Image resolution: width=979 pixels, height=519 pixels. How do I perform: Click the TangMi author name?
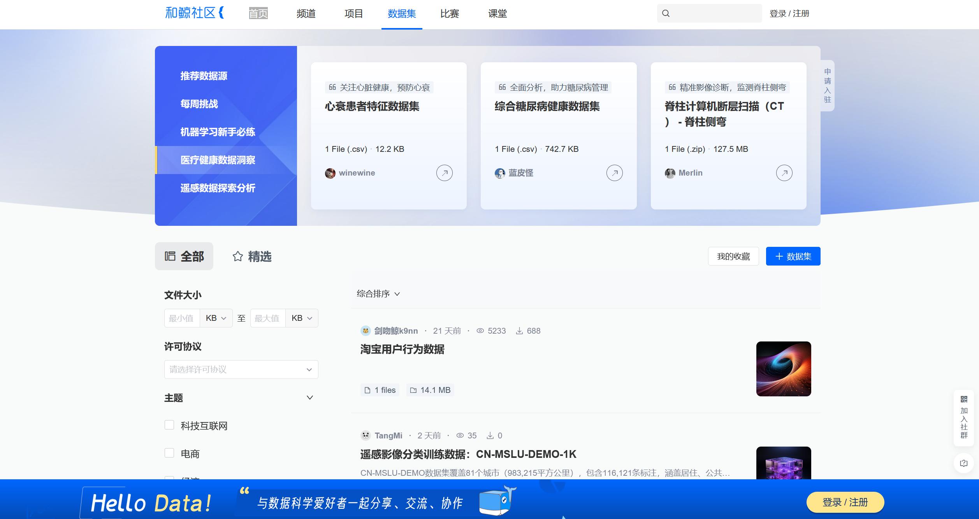[388, 436]
